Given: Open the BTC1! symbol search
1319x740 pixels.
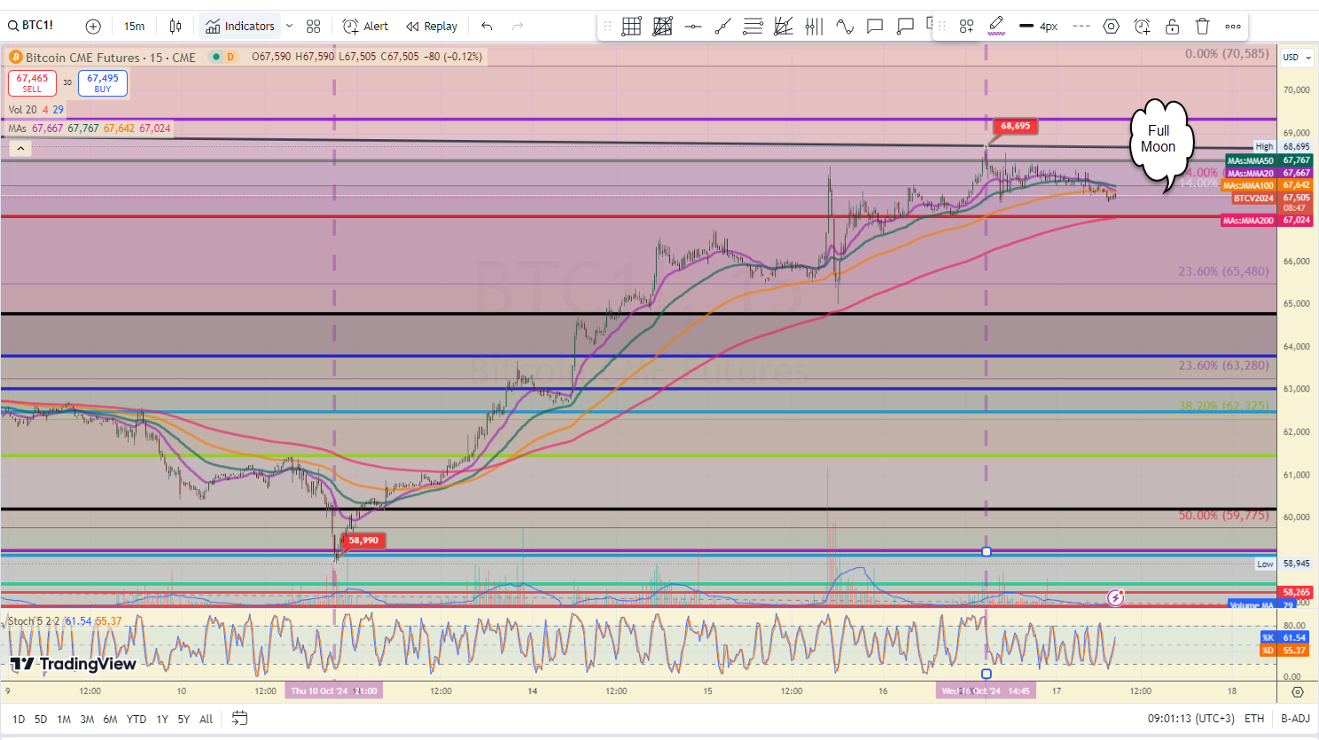Looking at the screenshot, I should pos(32,26).
